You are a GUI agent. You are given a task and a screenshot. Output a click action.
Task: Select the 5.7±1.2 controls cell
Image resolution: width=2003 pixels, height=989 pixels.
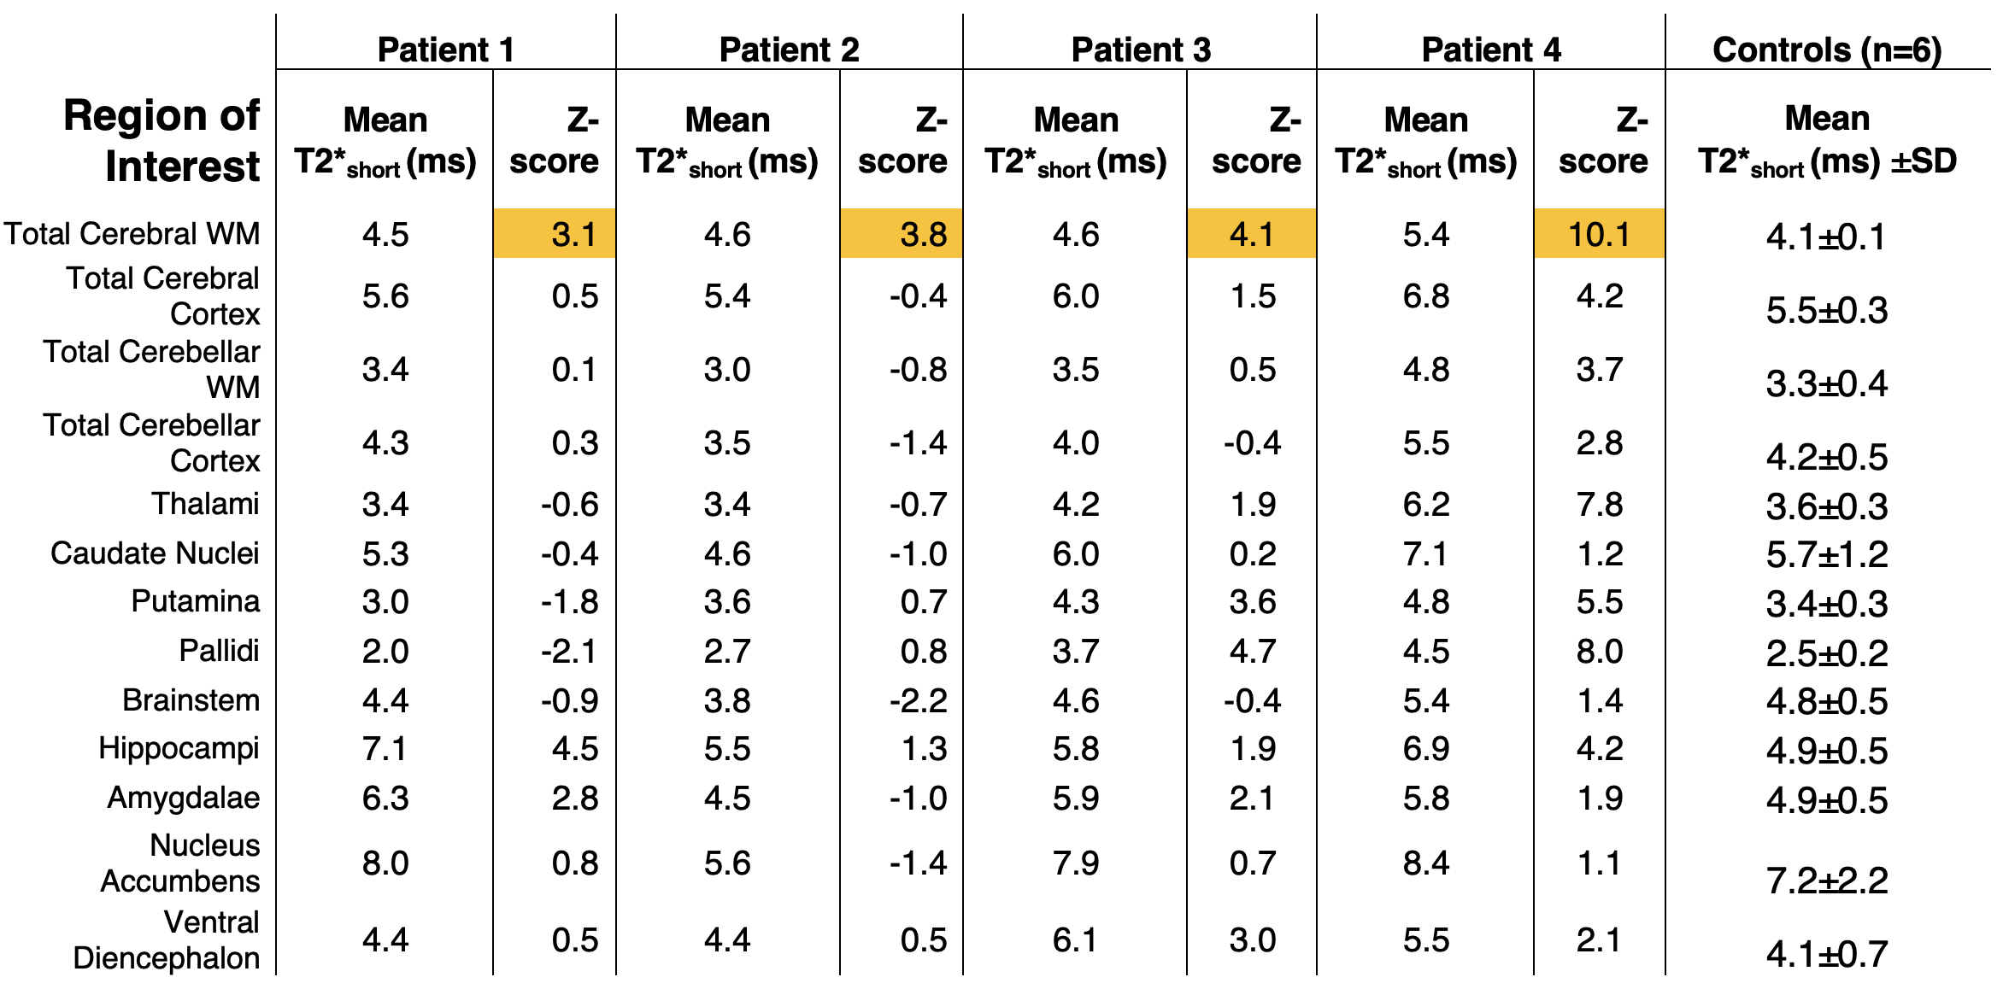[x=1827, y=555]
